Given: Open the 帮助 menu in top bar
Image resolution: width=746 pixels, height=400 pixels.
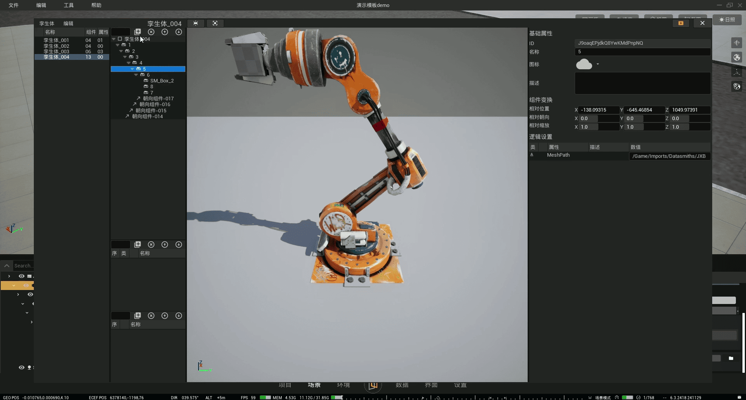Looking at the screenshot, I should (x=96, y=5).
